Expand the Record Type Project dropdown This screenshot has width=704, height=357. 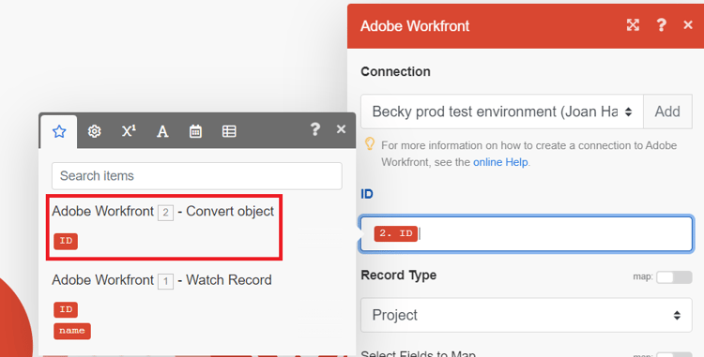[x=527, y=315]
